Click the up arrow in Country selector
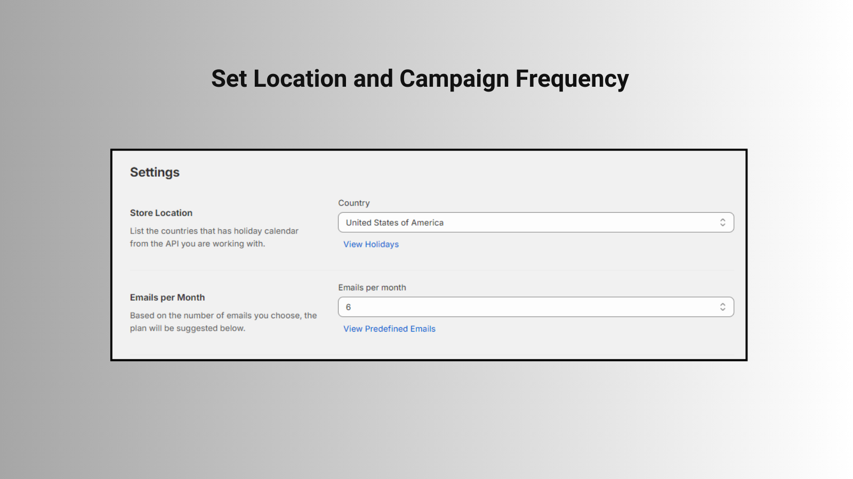The width and height of the screenshot is (853, 479). coord(722,220)
